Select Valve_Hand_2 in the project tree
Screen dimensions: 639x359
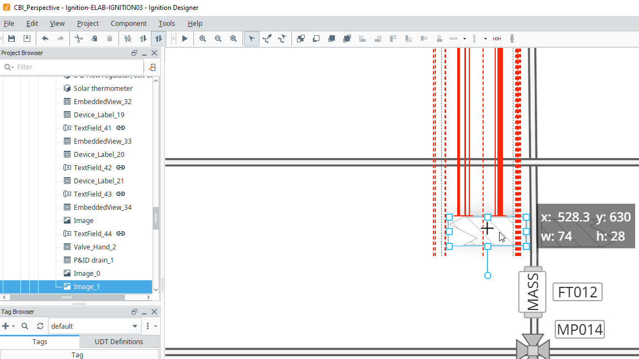pos(95,247)
